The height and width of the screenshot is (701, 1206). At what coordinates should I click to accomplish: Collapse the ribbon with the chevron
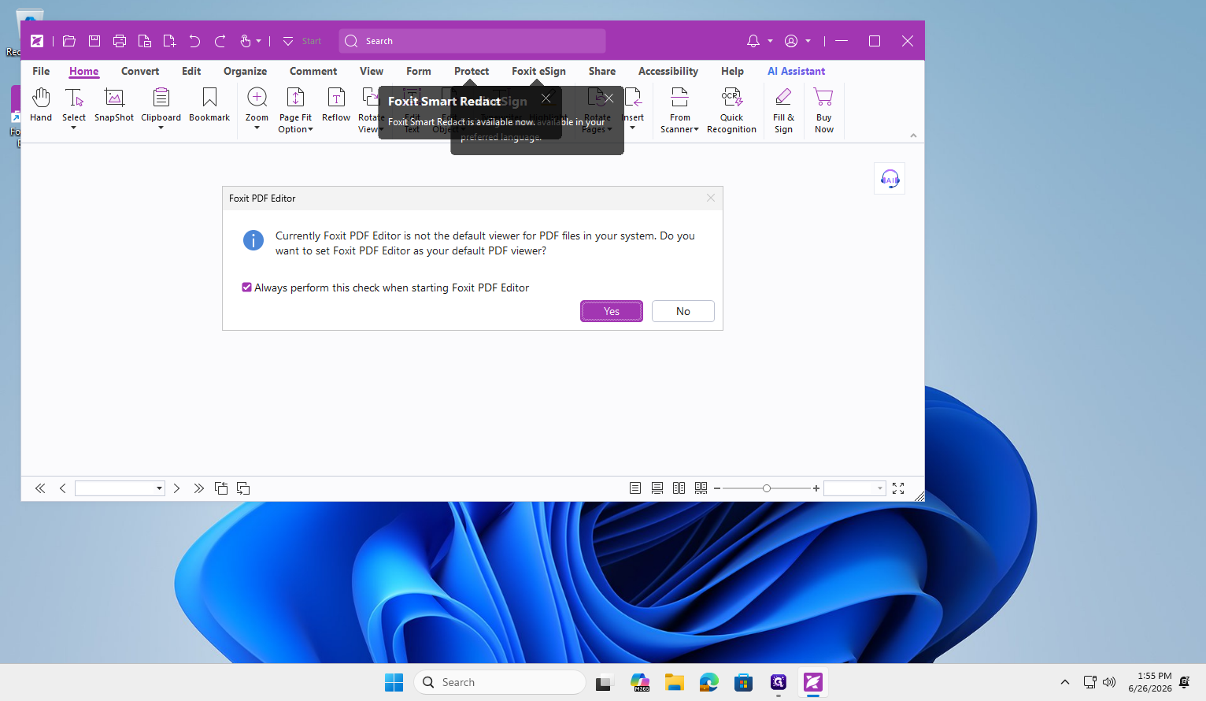point(913,135)
